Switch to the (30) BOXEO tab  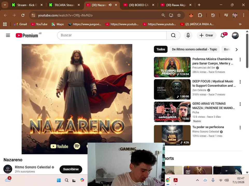pyautogui.click(x=139, y=5)
